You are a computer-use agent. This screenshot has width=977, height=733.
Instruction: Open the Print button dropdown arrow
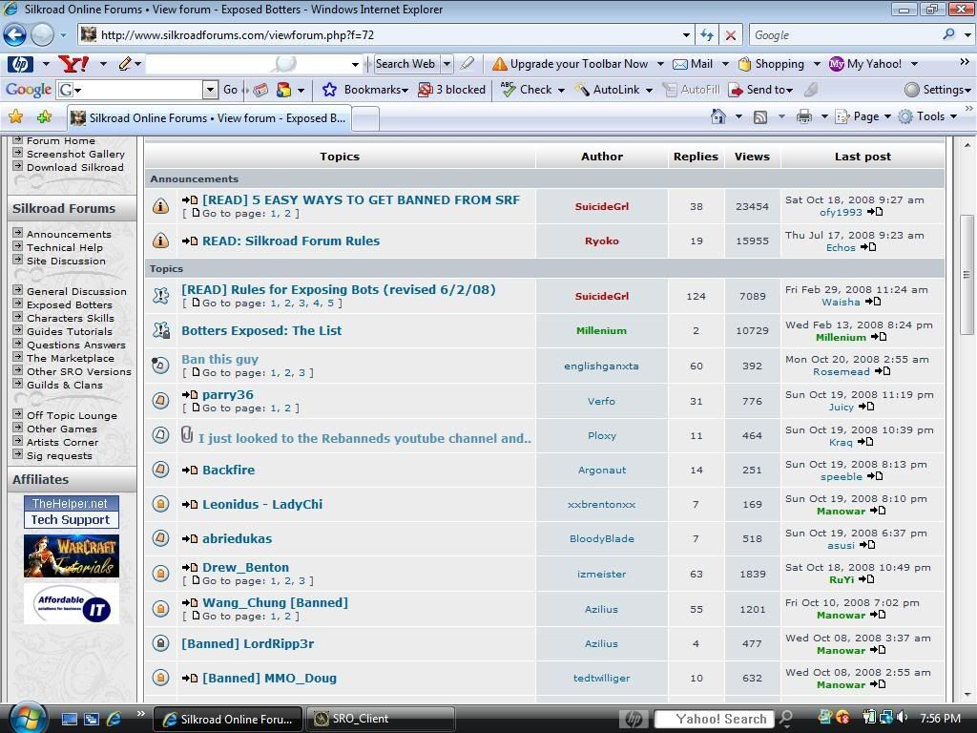tap(824, 116)
